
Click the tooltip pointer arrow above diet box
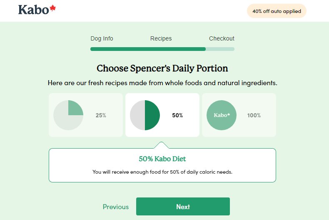tap(161, 145)
